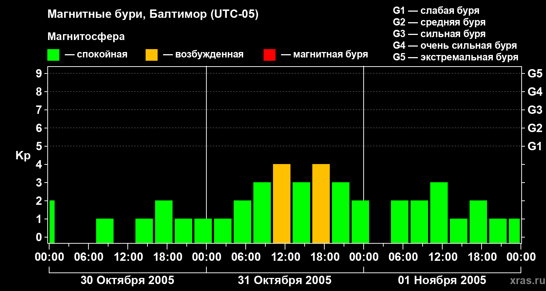Screen dimensions: 546x291
Task: Click the «G3 — сильная буря» line
Action: click(x=439, y=34)
